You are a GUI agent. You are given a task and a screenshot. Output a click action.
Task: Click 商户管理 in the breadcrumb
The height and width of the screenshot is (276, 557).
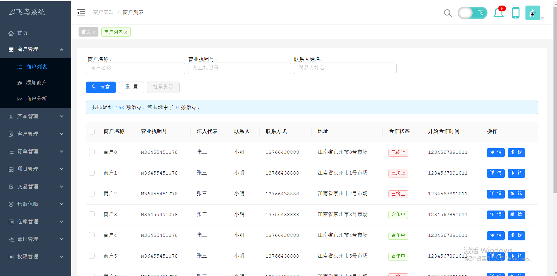pos(103,12)
